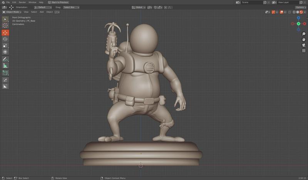Activate the Rotate tool
Image resolution: width=308 pixels, height=180 pixels.
click(x=5, y=39)
